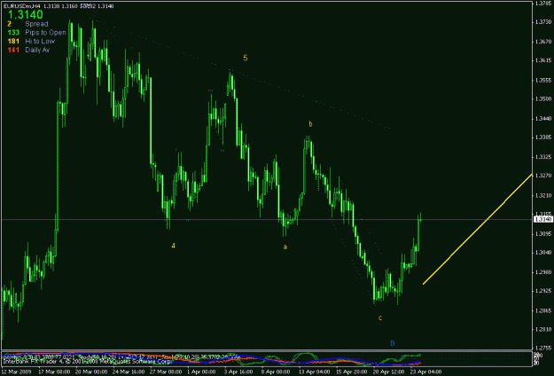554x376 pixels.
Task: Click the orange 'b' wave label
Action: [310, 123]
